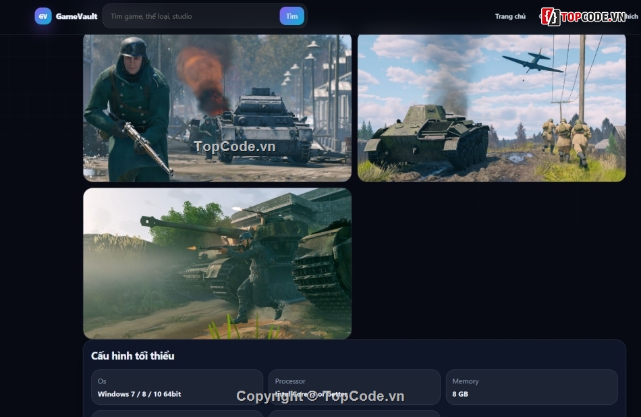Open the soldier jumping beside tanks screenshot
The image size is (641, 417).
(x=217, y=263)
